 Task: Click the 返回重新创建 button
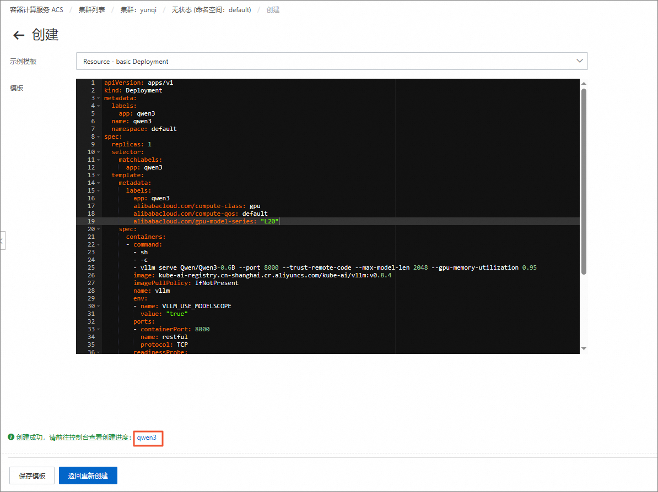(88, 475)
